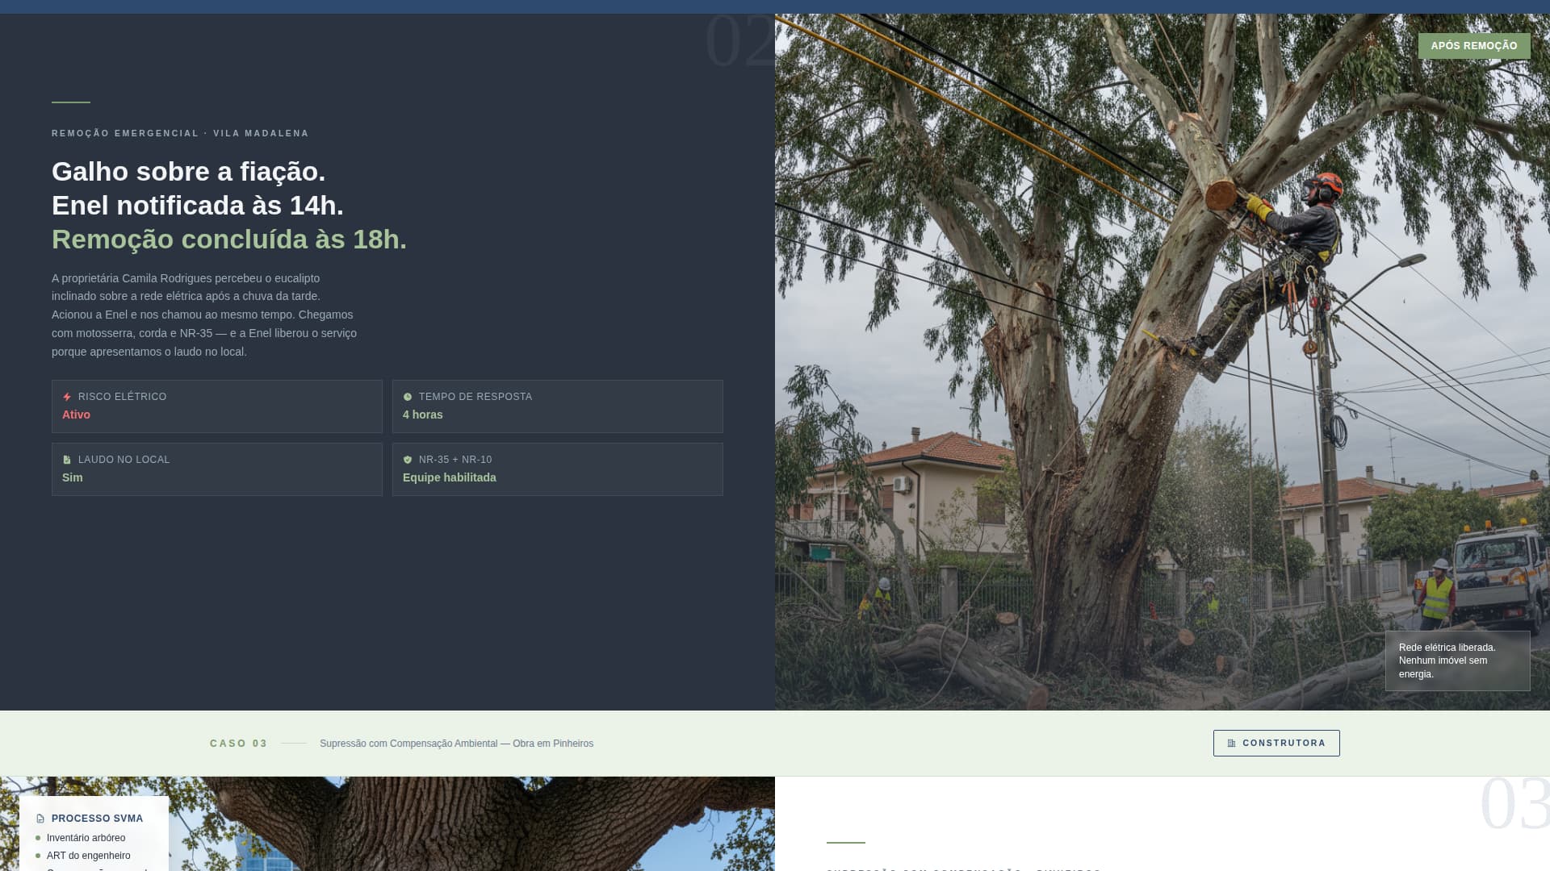Click the 'Remoção Emergencial · Vila Madalena' label

pos(180,133)
